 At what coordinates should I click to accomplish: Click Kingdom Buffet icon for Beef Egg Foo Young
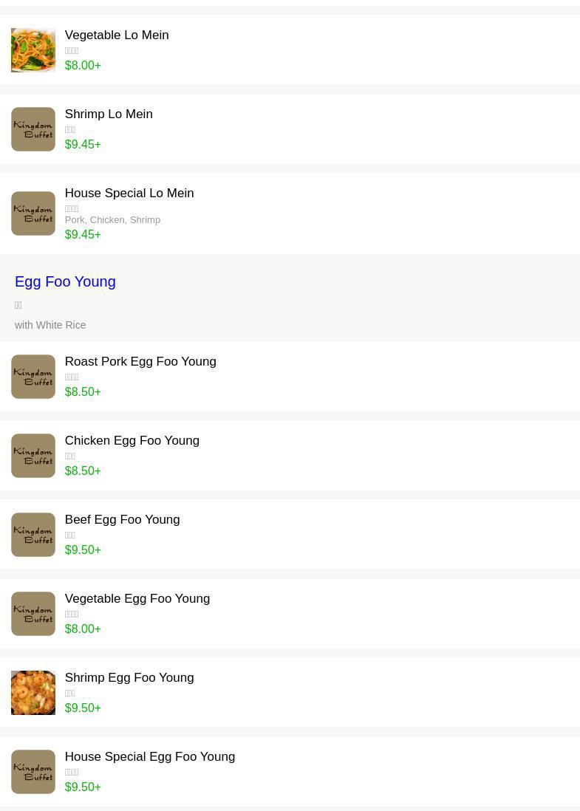tap(33, 535)
